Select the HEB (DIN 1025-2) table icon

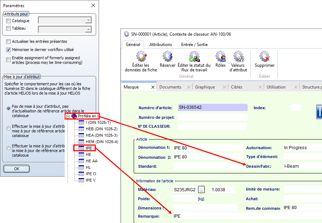(81, 129)
